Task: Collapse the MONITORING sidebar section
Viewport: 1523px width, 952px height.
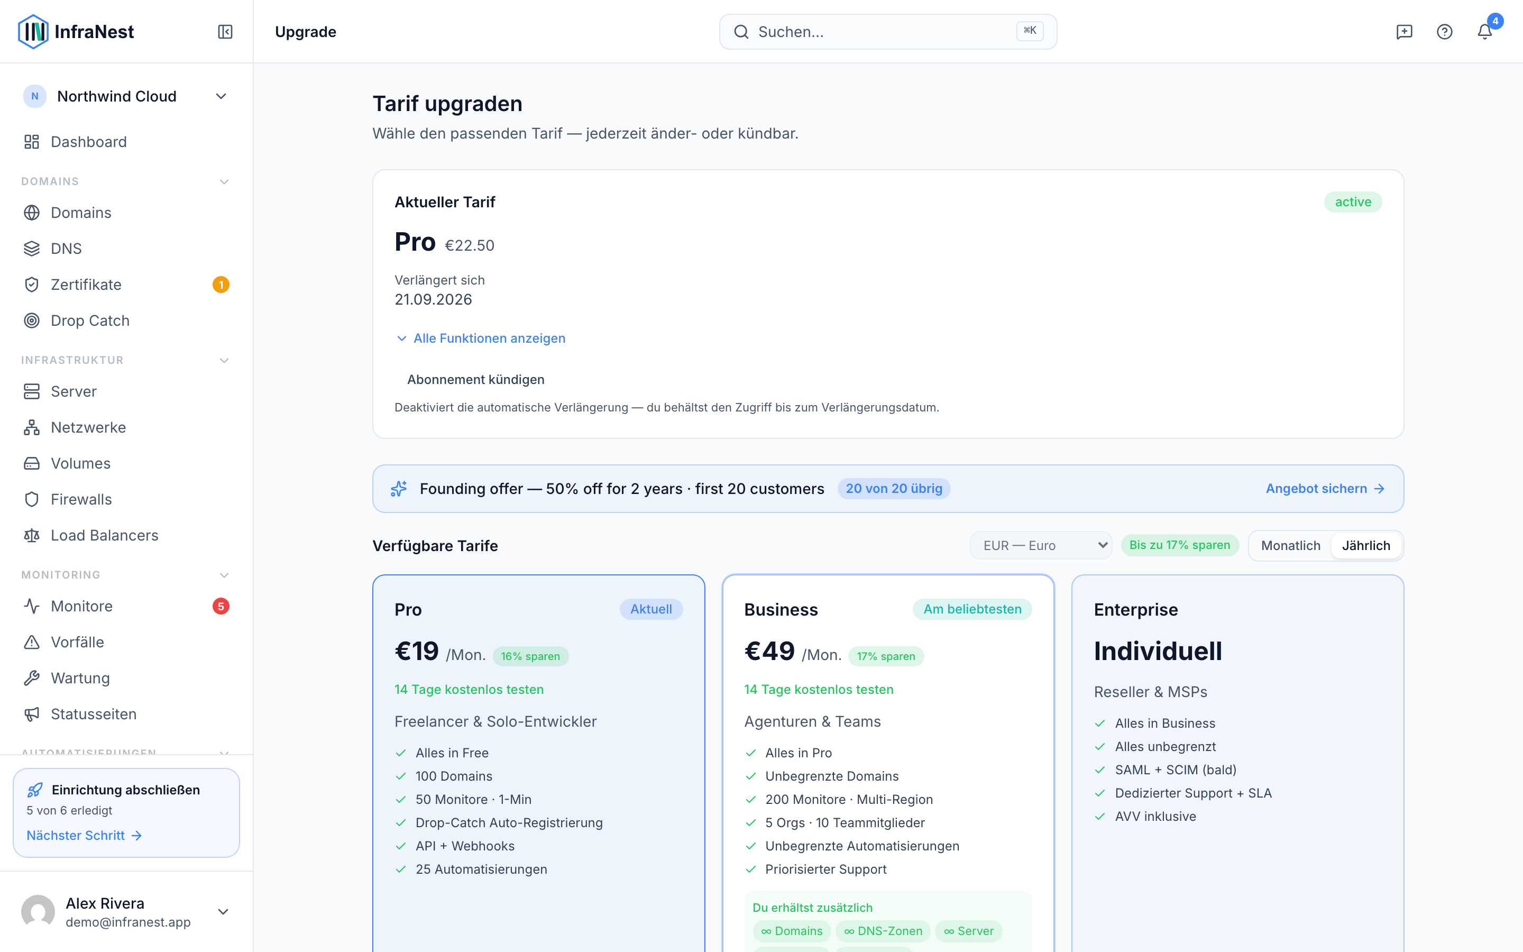Action: [224, 575]
